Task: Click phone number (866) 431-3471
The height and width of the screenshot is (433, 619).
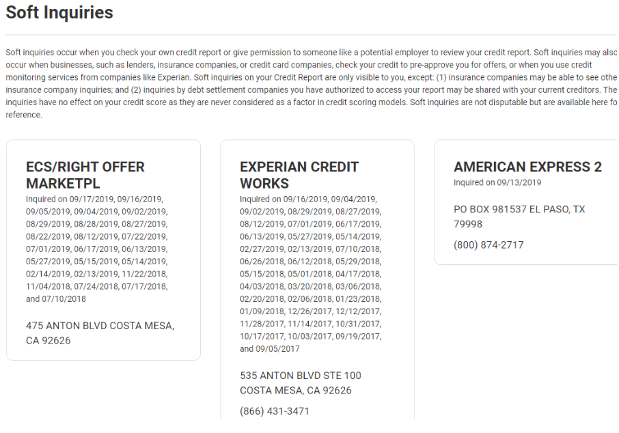Action: (x=275, y=411)
